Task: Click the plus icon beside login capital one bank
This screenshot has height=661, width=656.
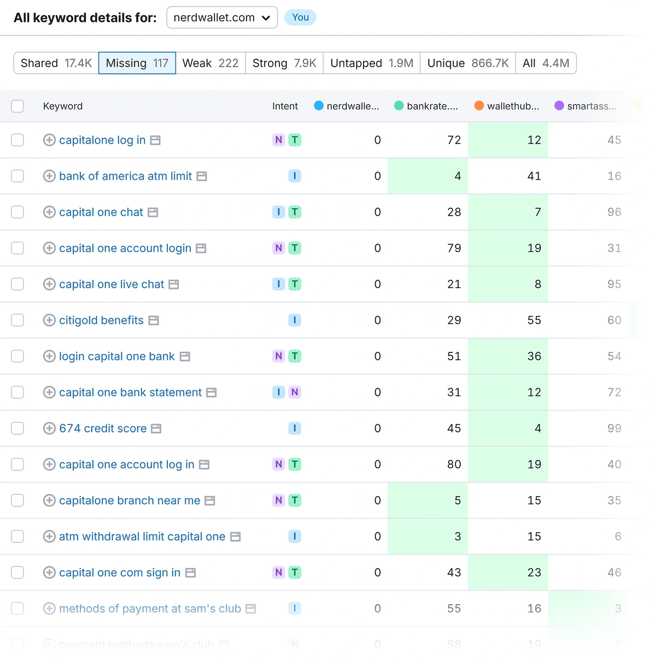Action: [x=49, y=356]
